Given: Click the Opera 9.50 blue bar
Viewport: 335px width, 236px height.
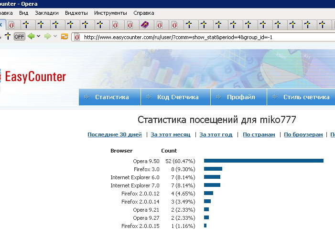Looking at the screenshot, I should pos(263,161).
